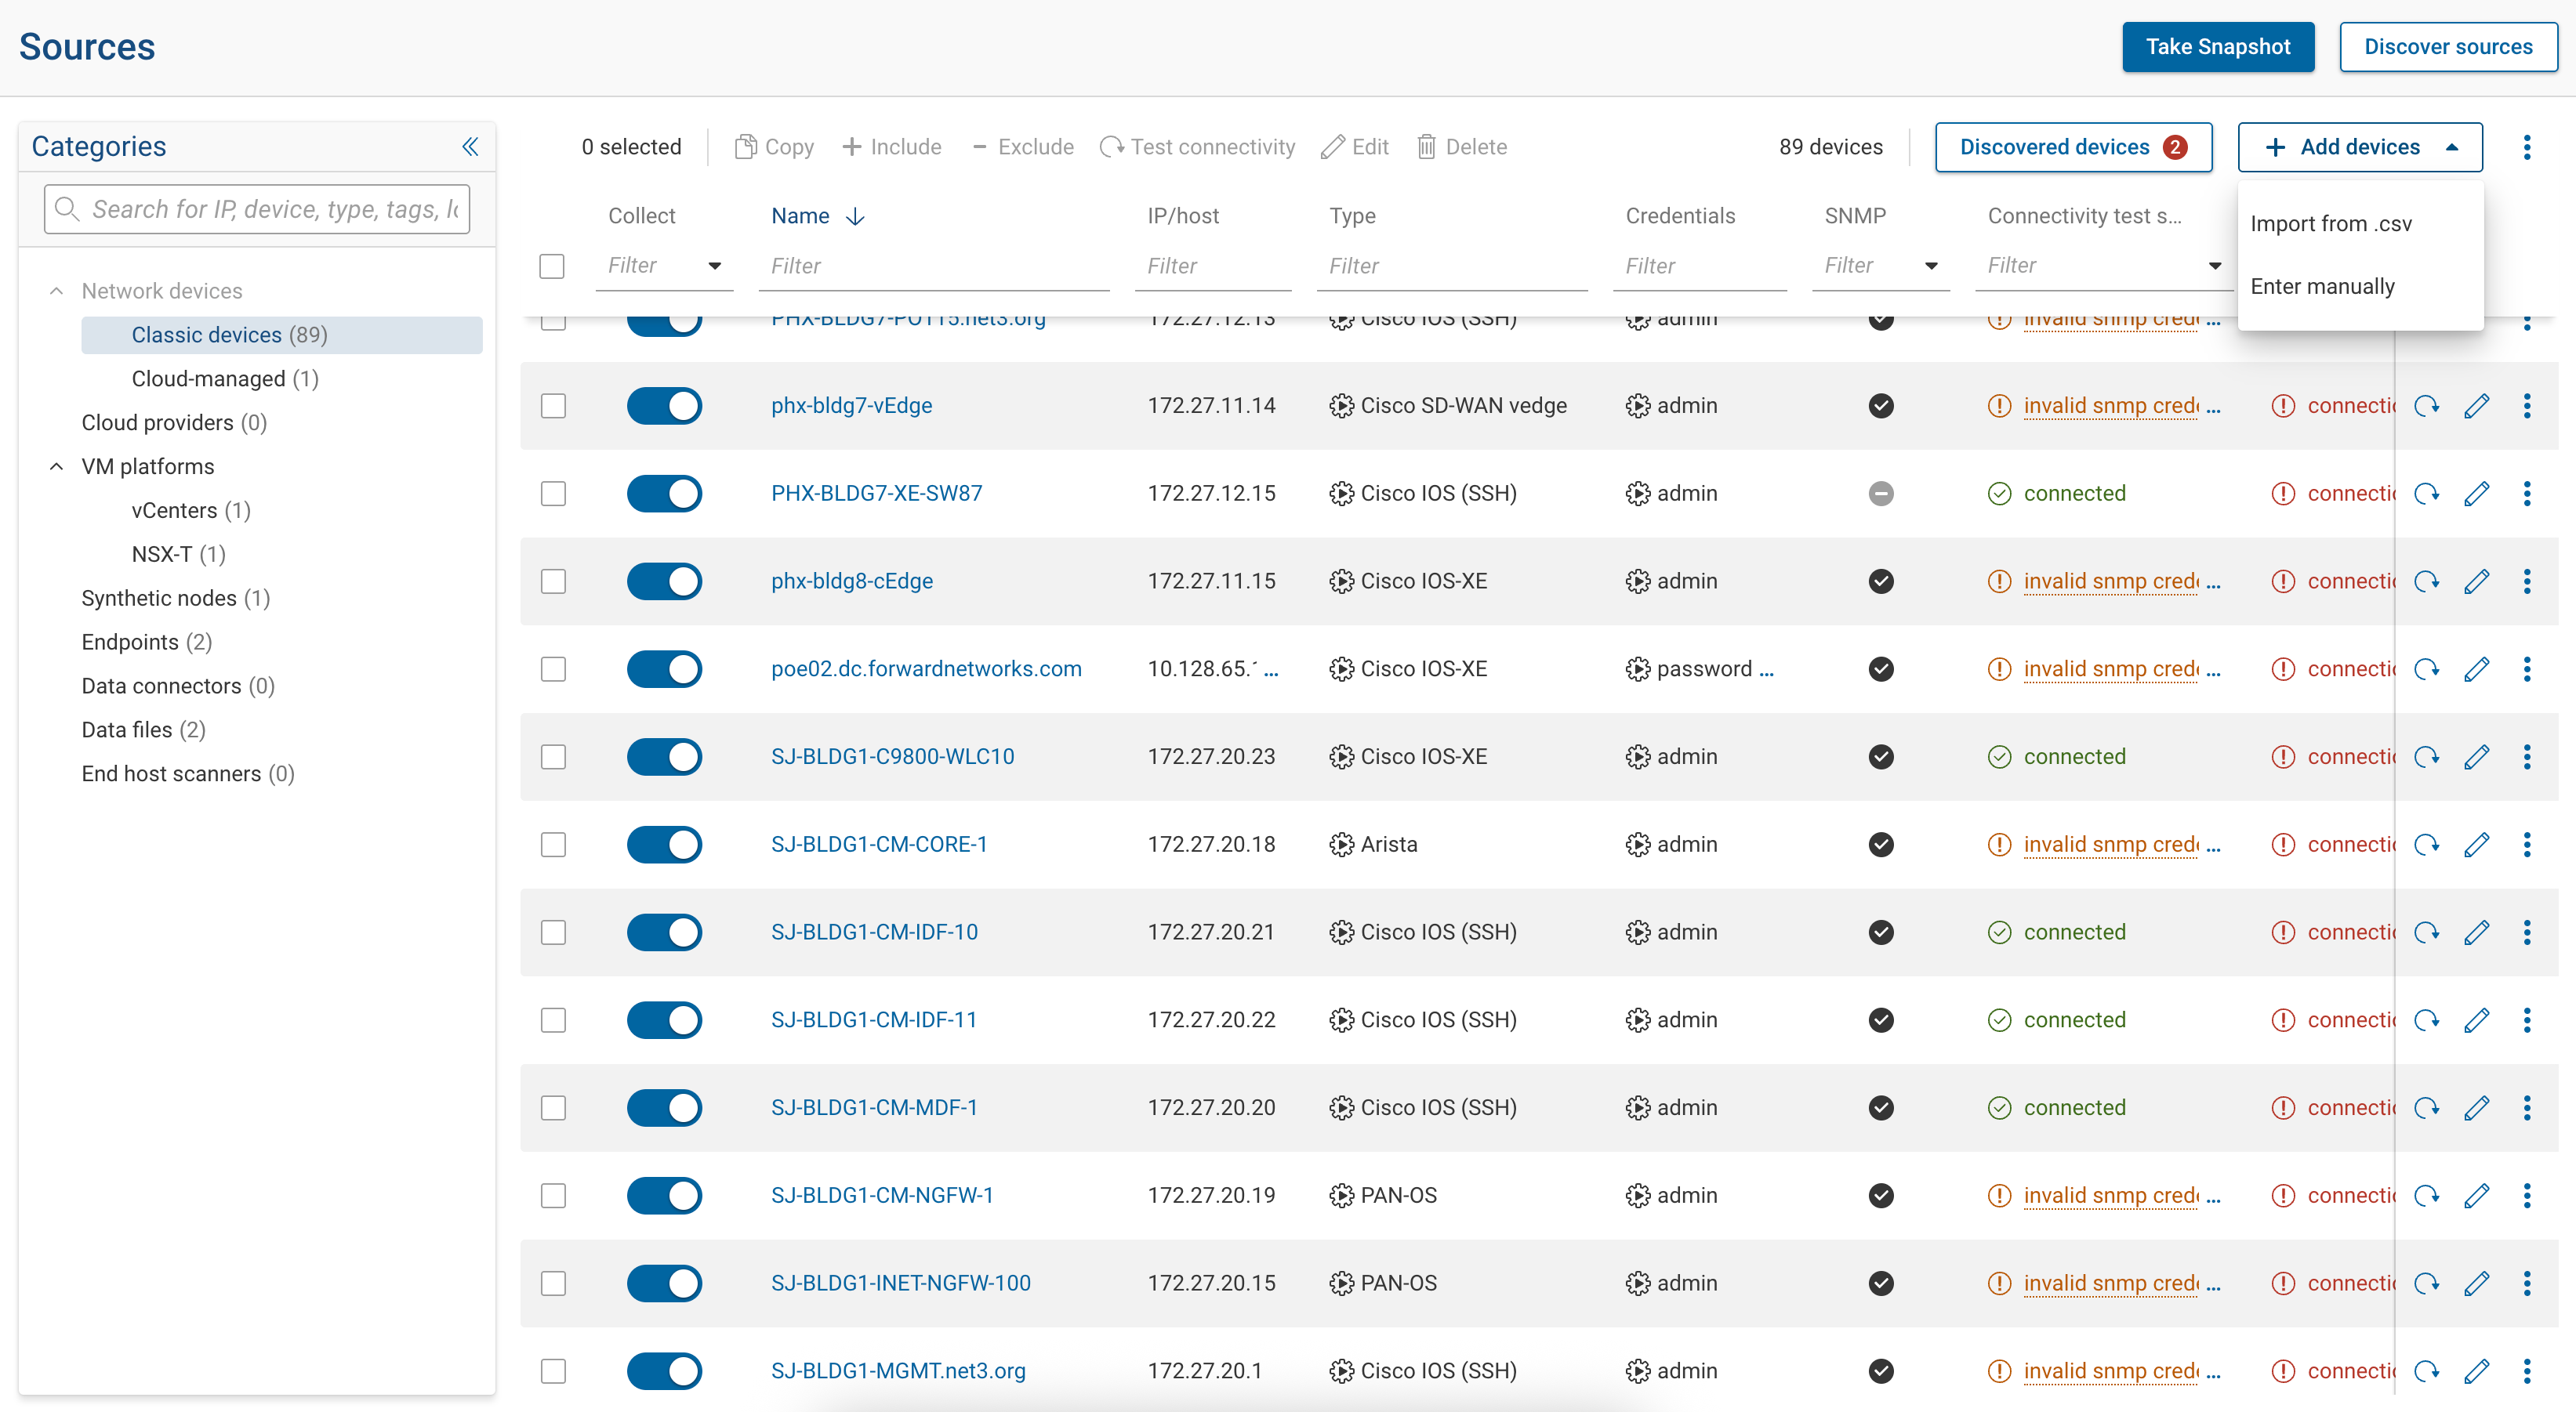Click the Copy toolbar icon

(x=746, y=146)
